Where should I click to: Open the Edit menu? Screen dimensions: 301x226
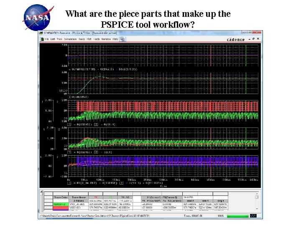[53, 39]
